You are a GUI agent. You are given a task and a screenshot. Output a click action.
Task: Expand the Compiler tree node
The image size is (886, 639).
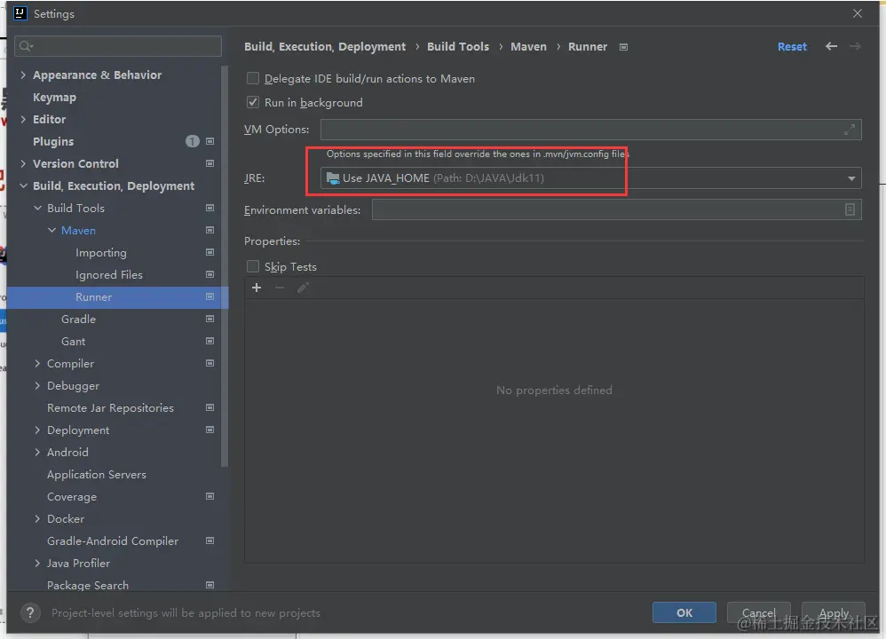click(37, 363)
